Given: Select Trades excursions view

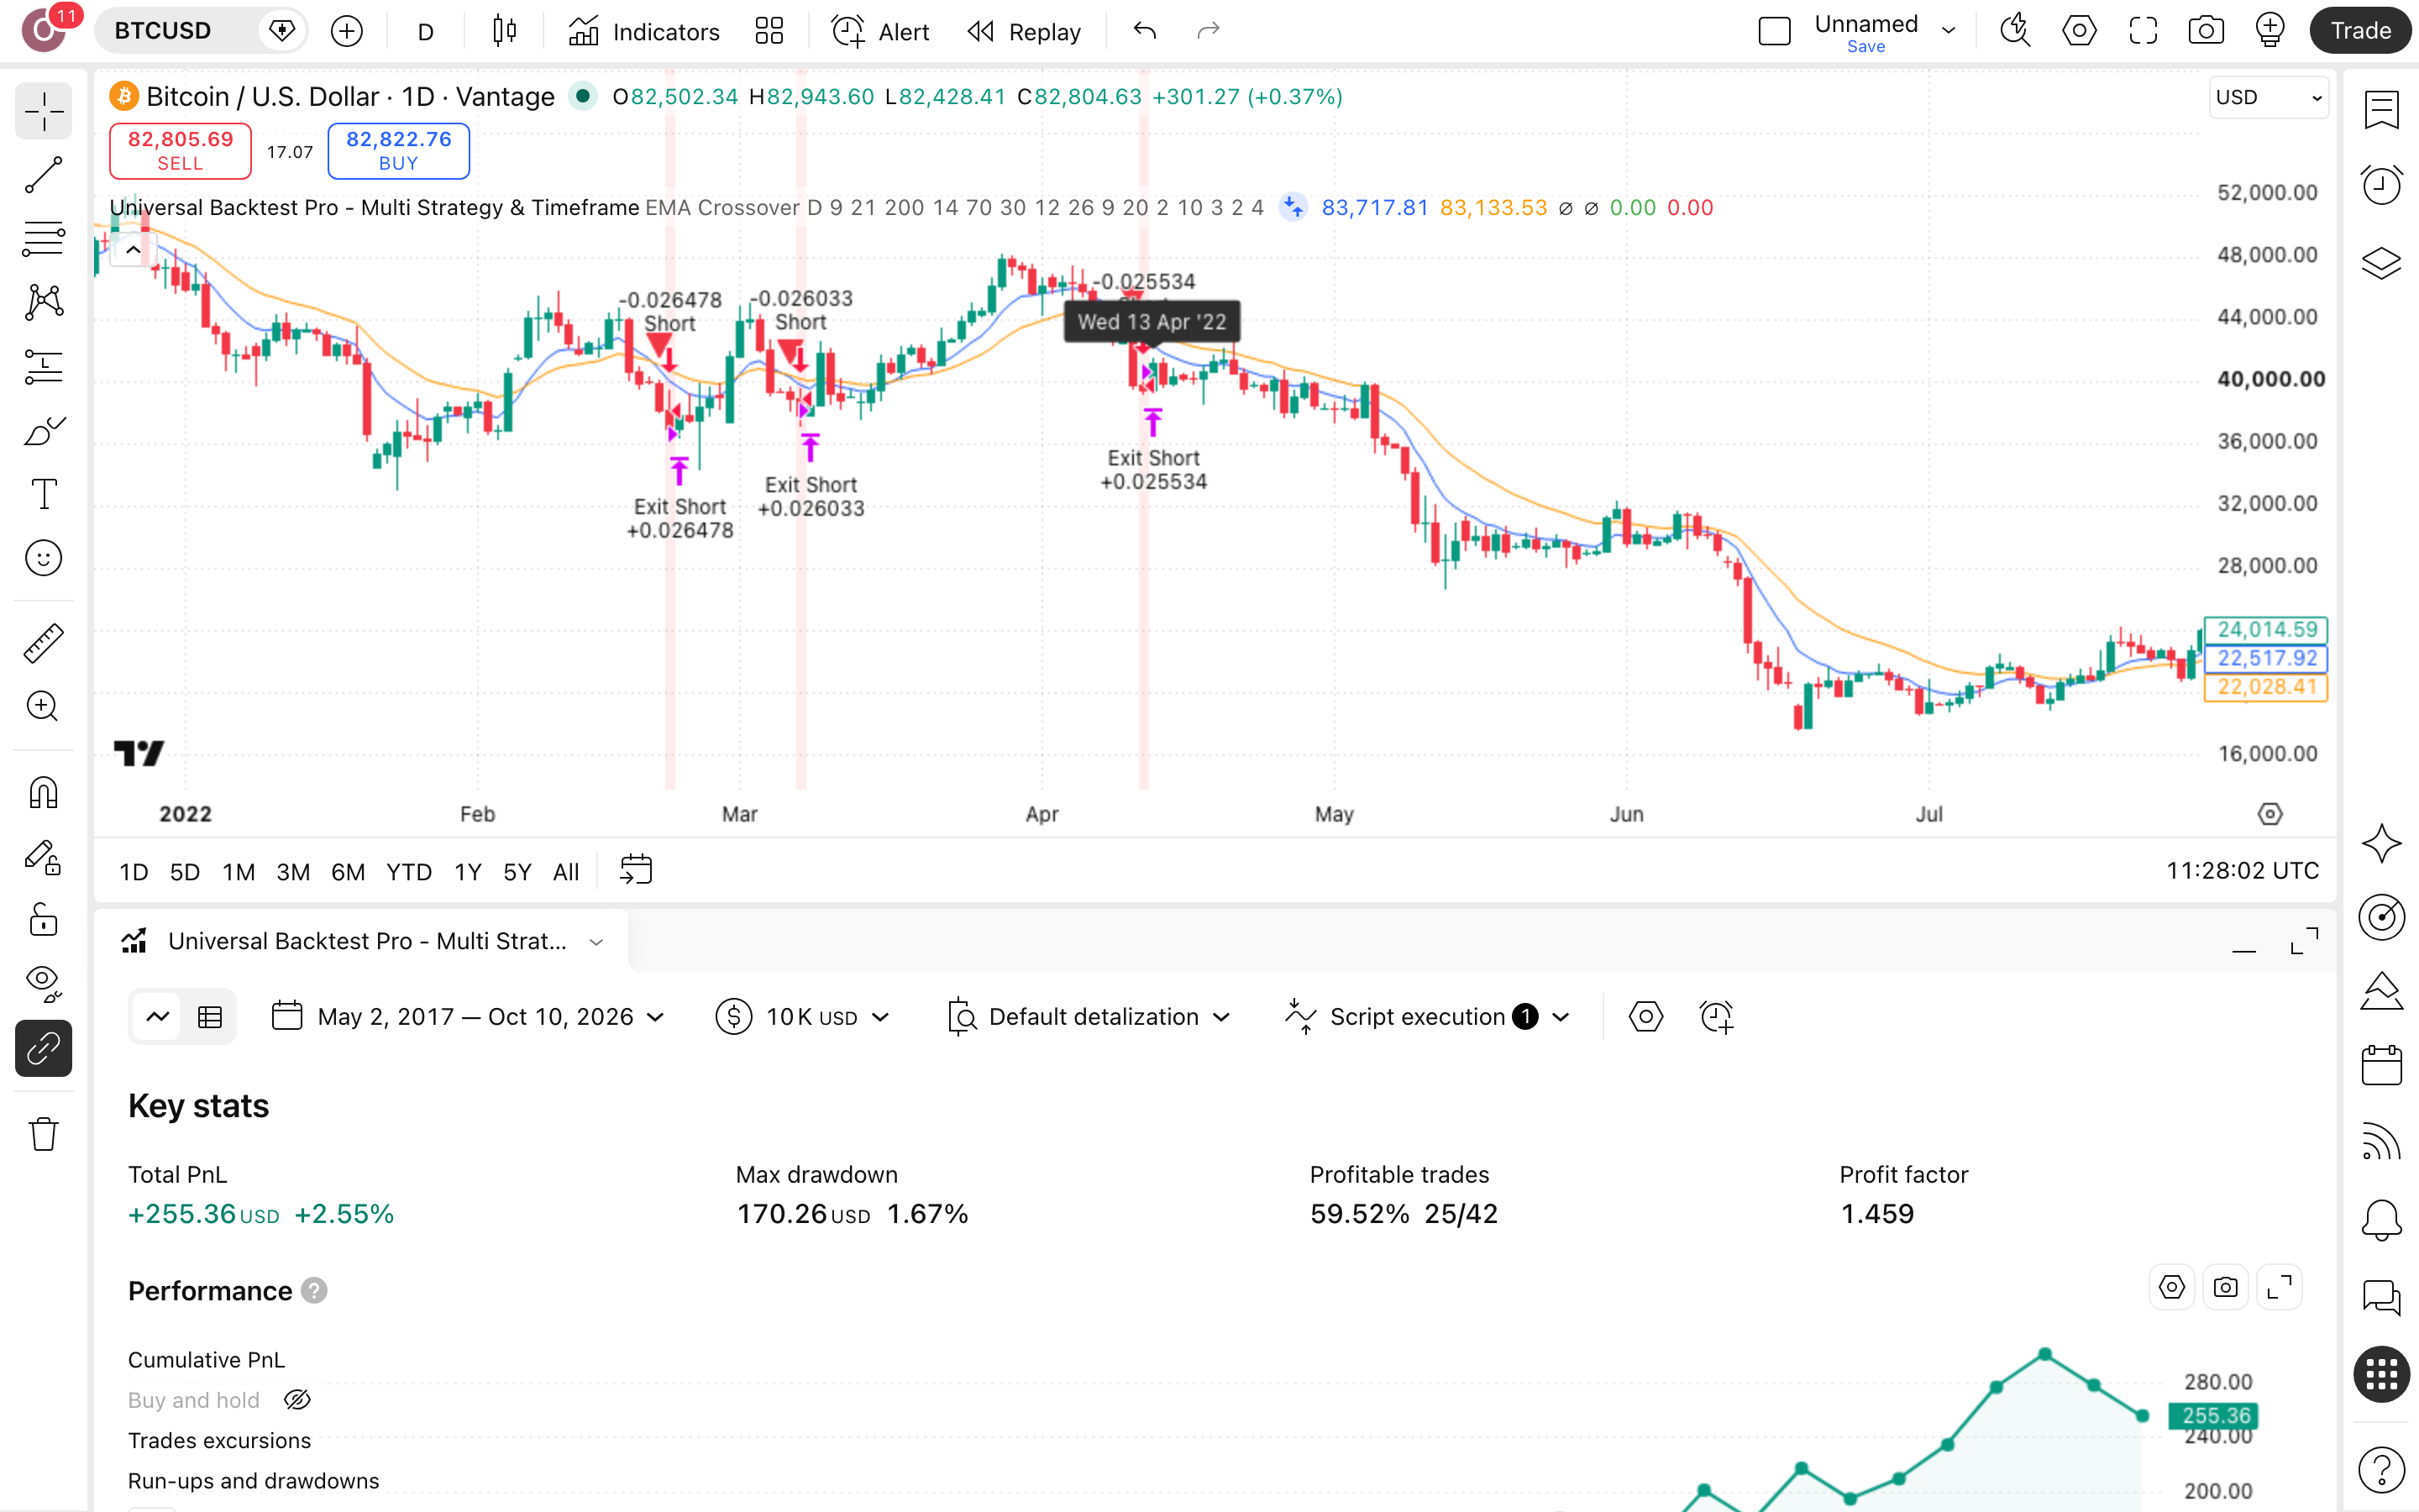Looking at the screenshot, I should click(219, 1441).
